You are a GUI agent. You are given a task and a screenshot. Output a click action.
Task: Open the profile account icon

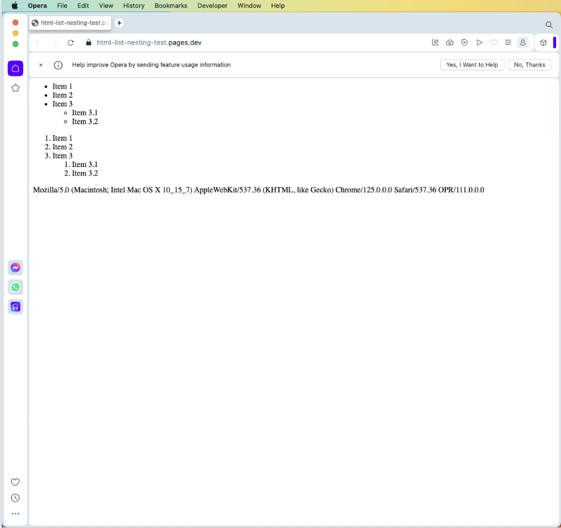coord(523,43)
